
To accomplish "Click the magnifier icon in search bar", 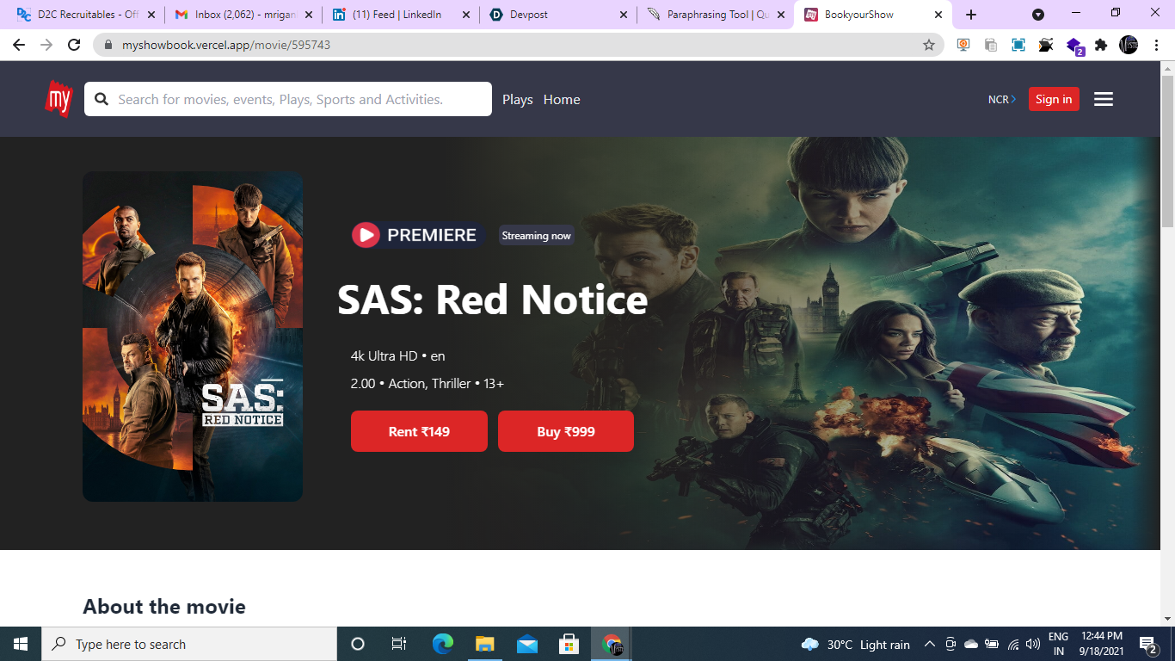I will coord(102,99).
